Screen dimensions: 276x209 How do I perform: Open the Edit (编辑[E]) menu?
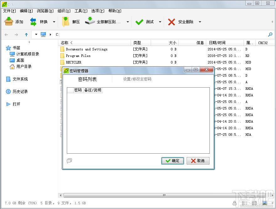click(26, 11)
